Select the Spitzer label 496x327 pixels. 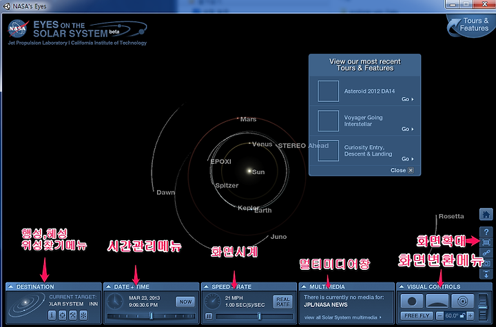coord(227,186)
